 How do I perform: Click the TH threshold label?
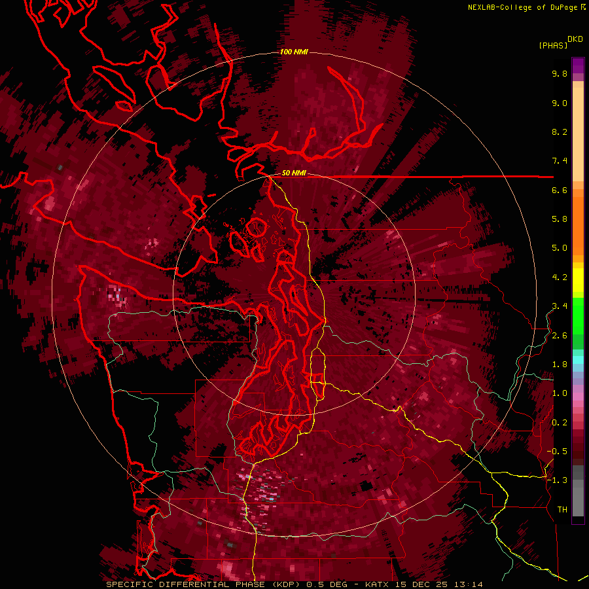562,510
